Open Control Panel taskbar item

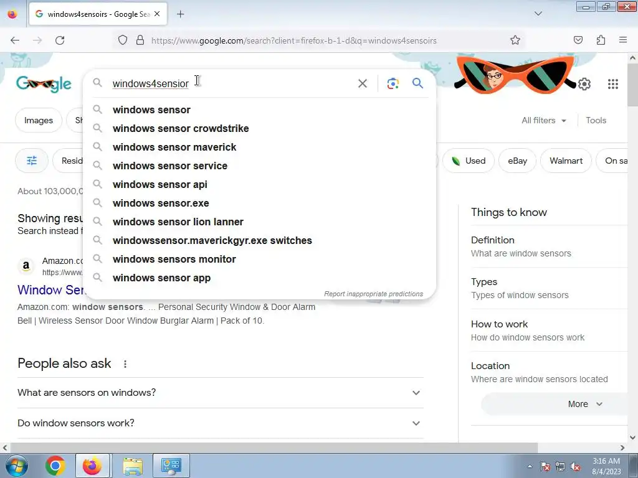[171, 466]
